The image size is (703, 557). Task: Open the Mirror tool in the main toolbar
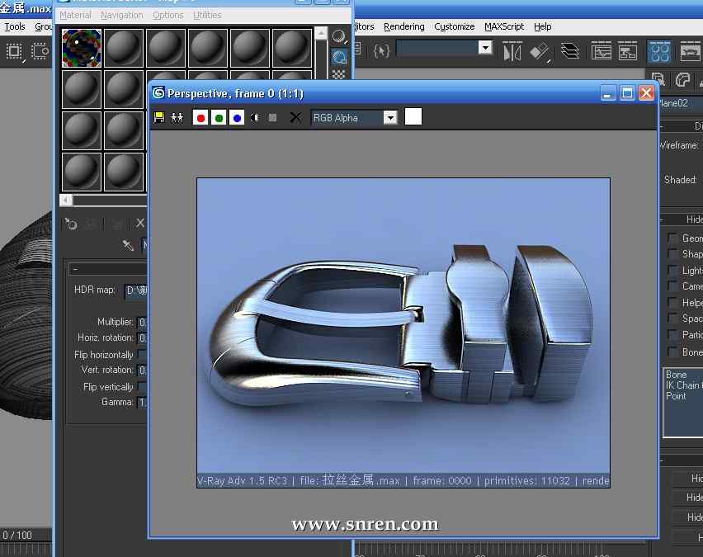click(512, 51)
